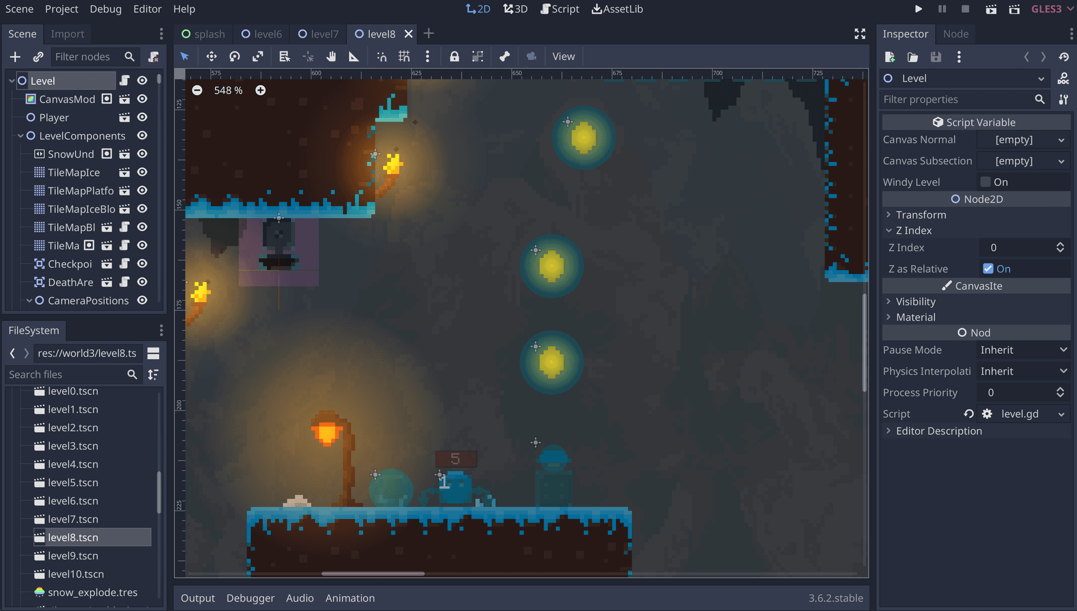Toggle FileSystem split view mode
Image resolution: width=1077 pixels, height=611 pixels.
coord(153,353)
